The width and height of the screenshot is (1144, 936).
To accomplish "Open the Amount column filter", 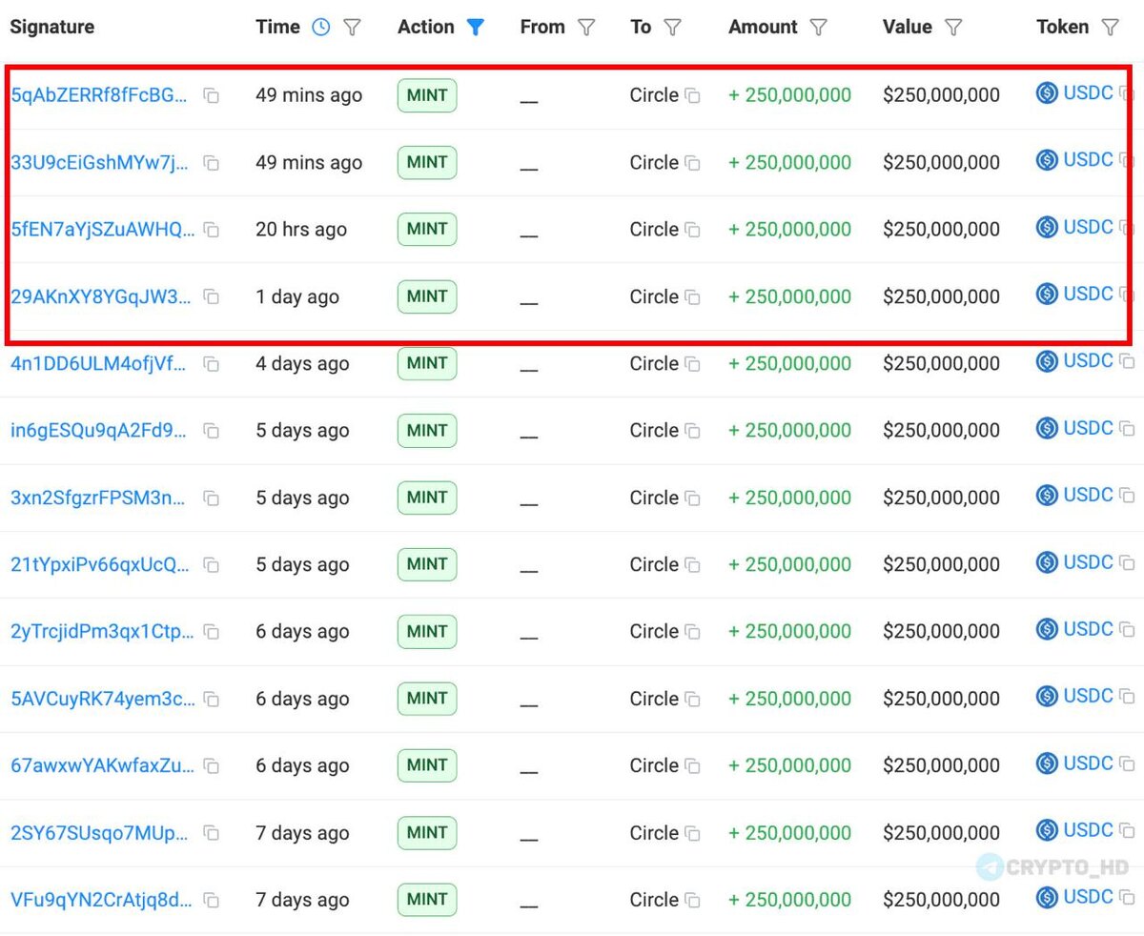I will click(x=818, y=28).
